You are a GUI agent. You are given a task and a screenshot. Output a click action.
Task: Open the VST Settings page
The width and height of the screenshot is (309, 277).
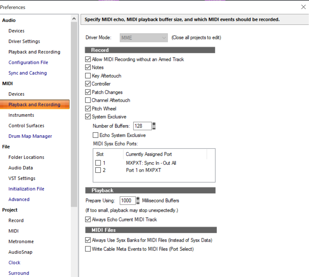pyautogui.click(x=22, y=178)
